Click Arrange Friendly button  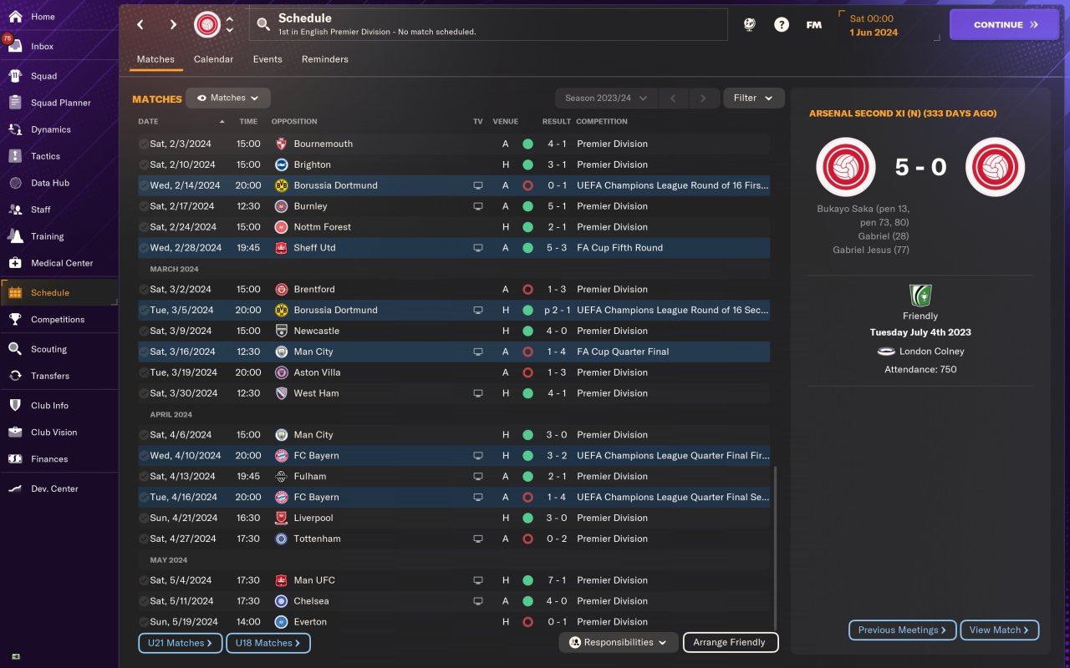point(731,642)
